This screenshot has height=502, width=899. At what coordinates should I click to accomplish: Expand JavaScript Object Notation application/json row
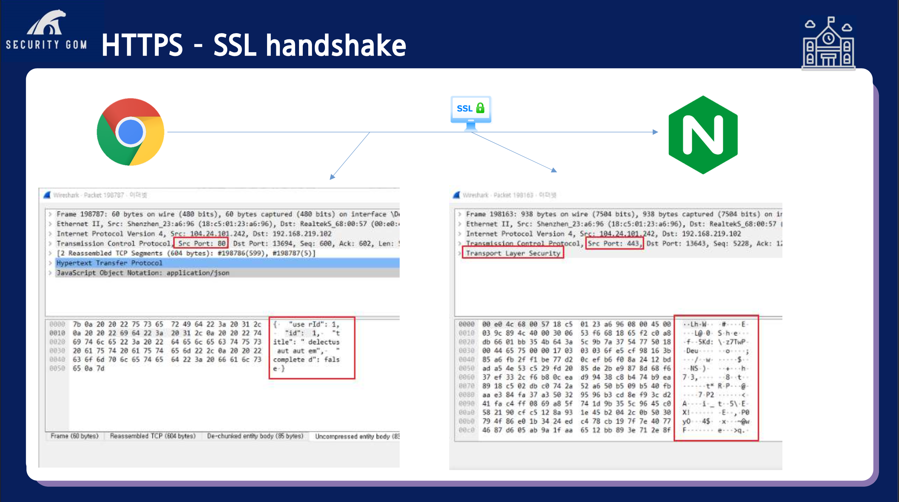[50, 273]
